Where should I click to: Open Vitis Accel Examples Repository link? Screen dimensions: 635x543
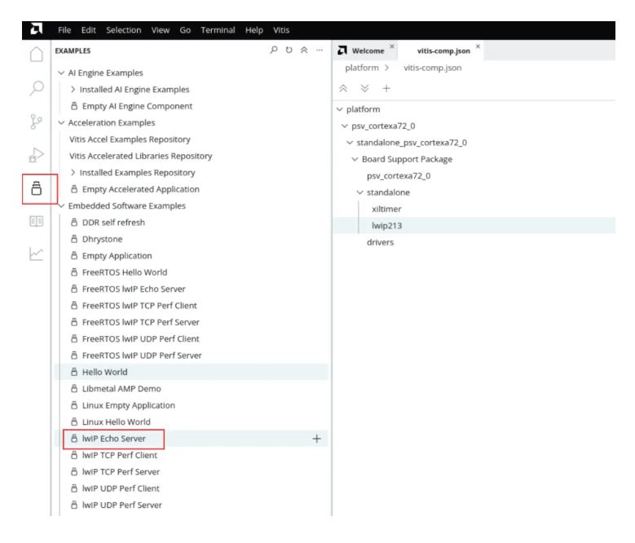tap(130, 139)
